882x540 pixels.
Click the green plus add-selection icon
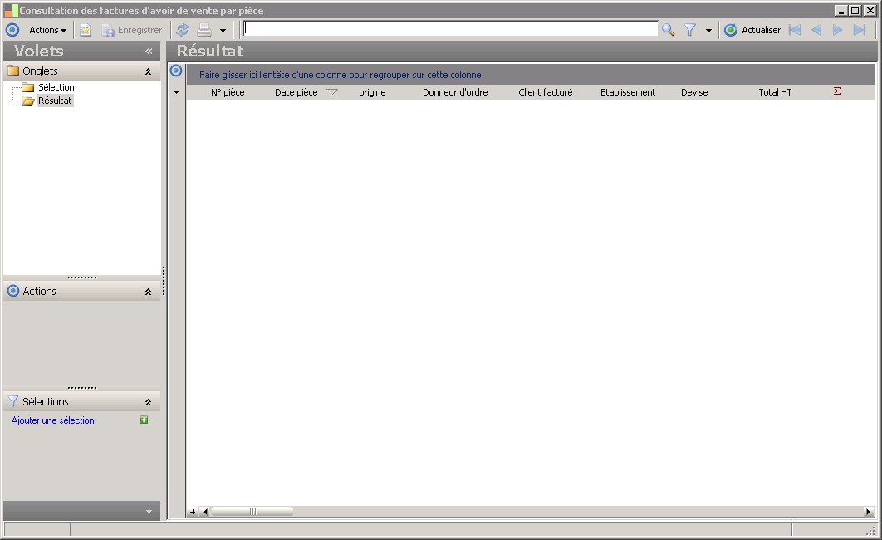point(144,420)
